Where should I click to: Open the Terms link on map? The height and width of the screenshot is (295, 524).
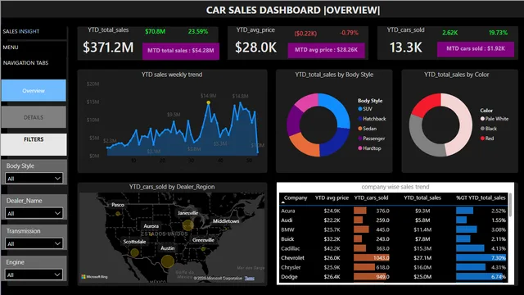pos(249,278)
